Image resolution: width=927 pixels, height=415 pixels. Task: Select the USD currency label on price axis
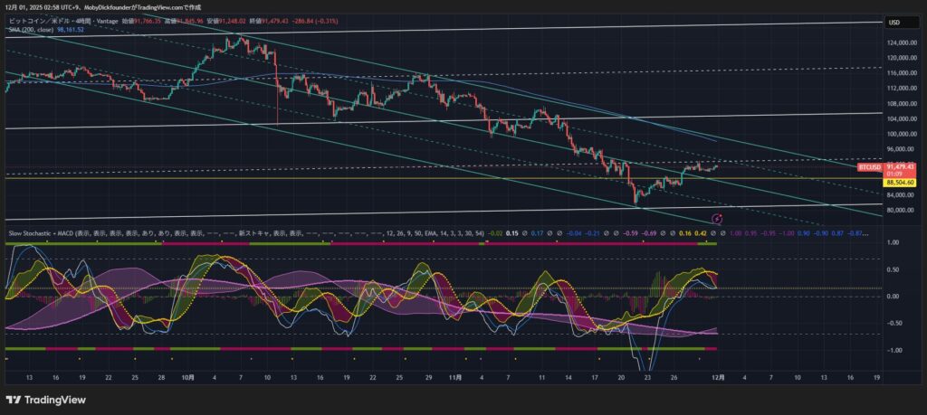[894, 22]
